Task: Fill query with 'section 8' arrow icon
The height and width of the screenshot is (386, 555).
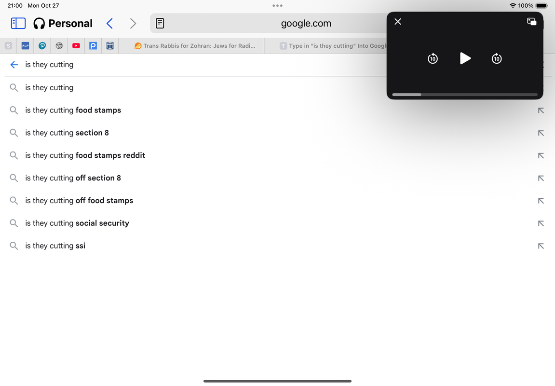Action: pyautogui.click(x=541, y=133)
